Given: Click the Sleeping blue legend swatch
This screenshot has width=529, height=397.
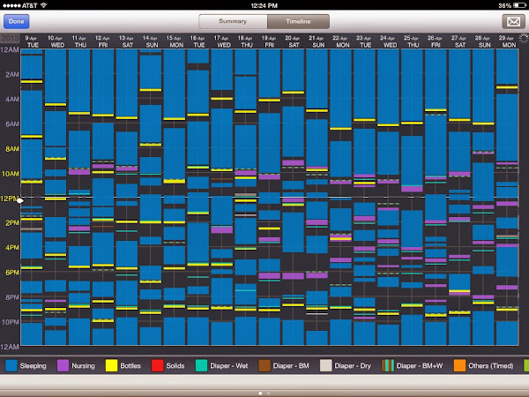Looking at the screenshot, I should click(x=12, y=365).
